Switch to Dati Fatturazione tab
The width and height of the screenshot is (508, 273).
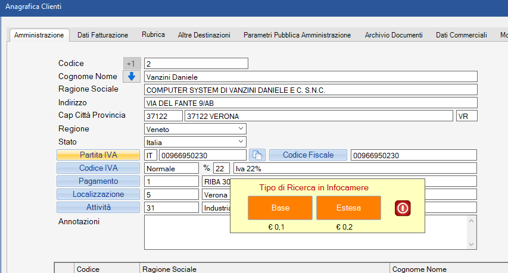click(102, 35)
